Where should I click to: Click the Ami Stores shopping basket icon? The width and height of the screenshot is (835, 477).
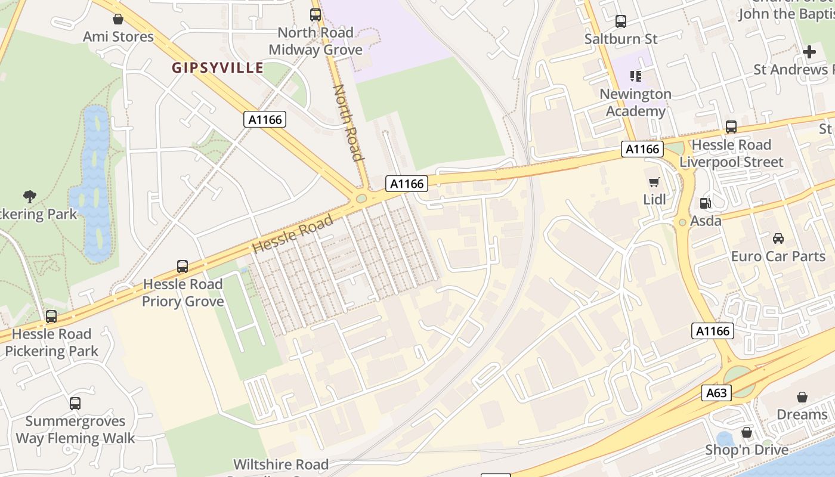[118, 19]
